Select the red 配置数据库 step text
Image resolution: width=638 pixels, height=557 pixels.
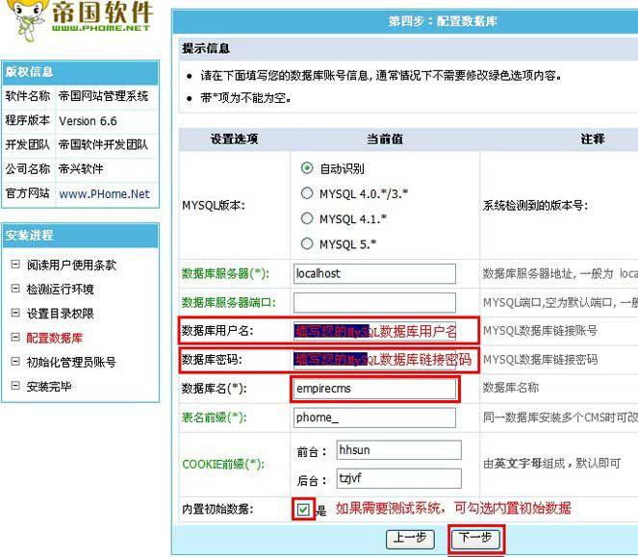point(55,338)
